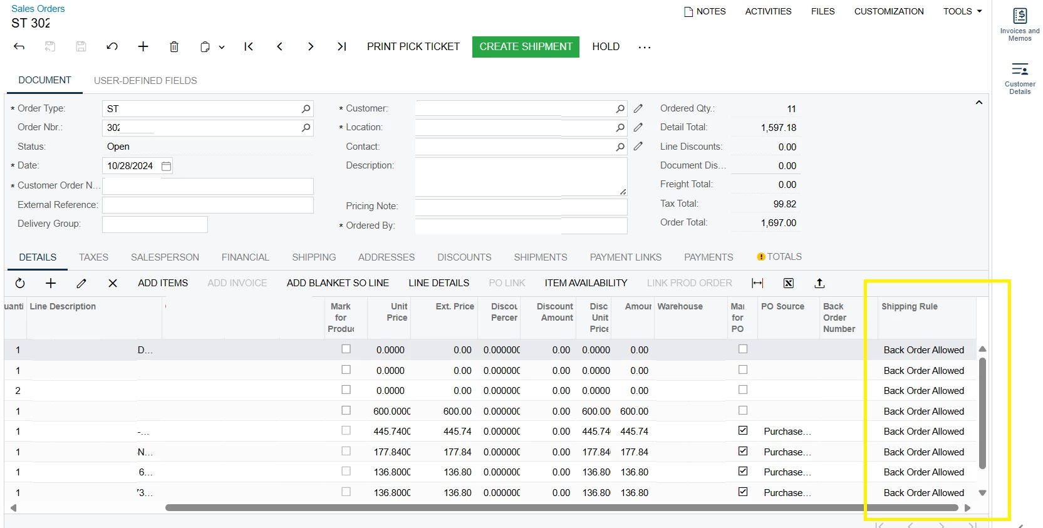Click the Sales Orders breadcrumb link
This screenshot has width=1043, height=528.
38,9
